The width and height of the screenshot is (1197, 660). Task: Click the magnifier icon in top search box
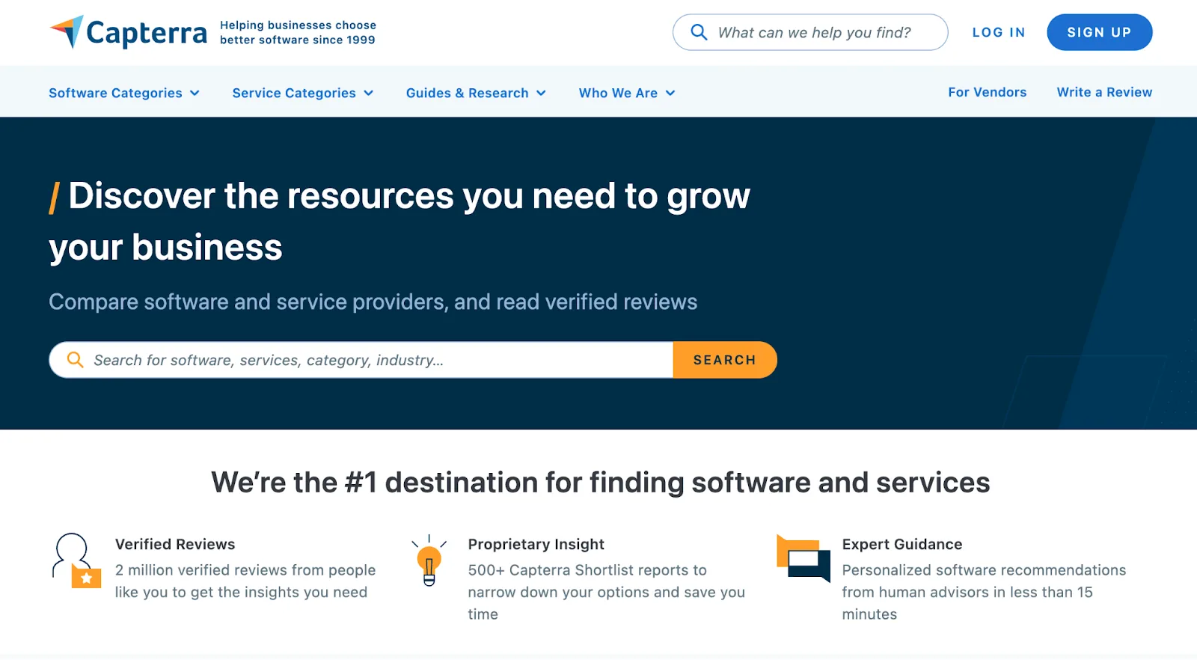tap(699, 32)
